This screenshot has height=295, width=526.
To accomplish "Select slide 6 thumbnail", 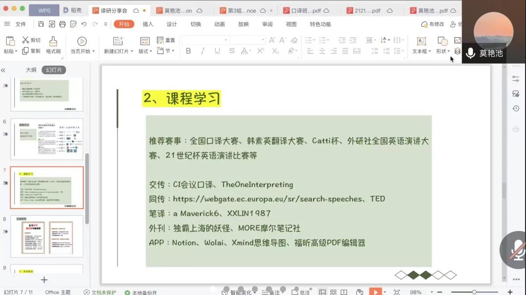I will (47, 139).
